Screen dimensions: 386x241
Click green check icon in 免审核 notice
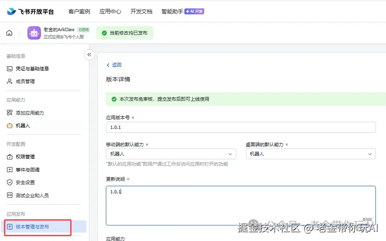pyautogui.click(x=114, y=99)
